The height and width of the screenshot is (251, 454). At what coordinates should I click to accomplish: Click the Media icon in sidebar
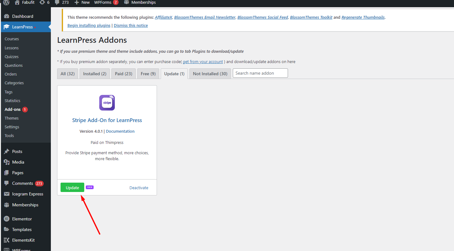(x=7, y=162)
